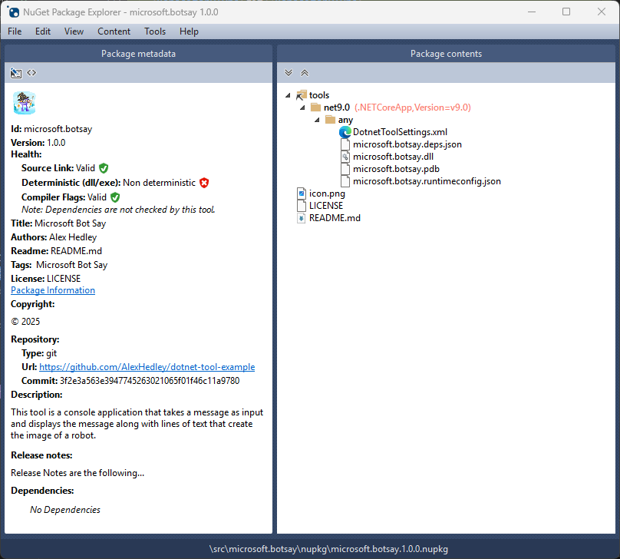
Task: Select microsoft.botsay.pdb file
Action: click(396, 169)
